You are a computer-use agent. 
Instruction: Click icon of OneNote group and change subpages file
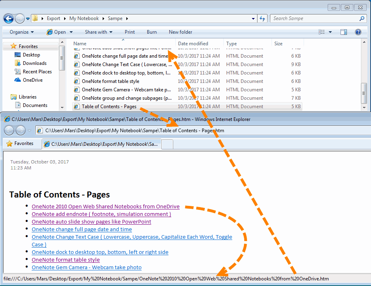(76, 98)
